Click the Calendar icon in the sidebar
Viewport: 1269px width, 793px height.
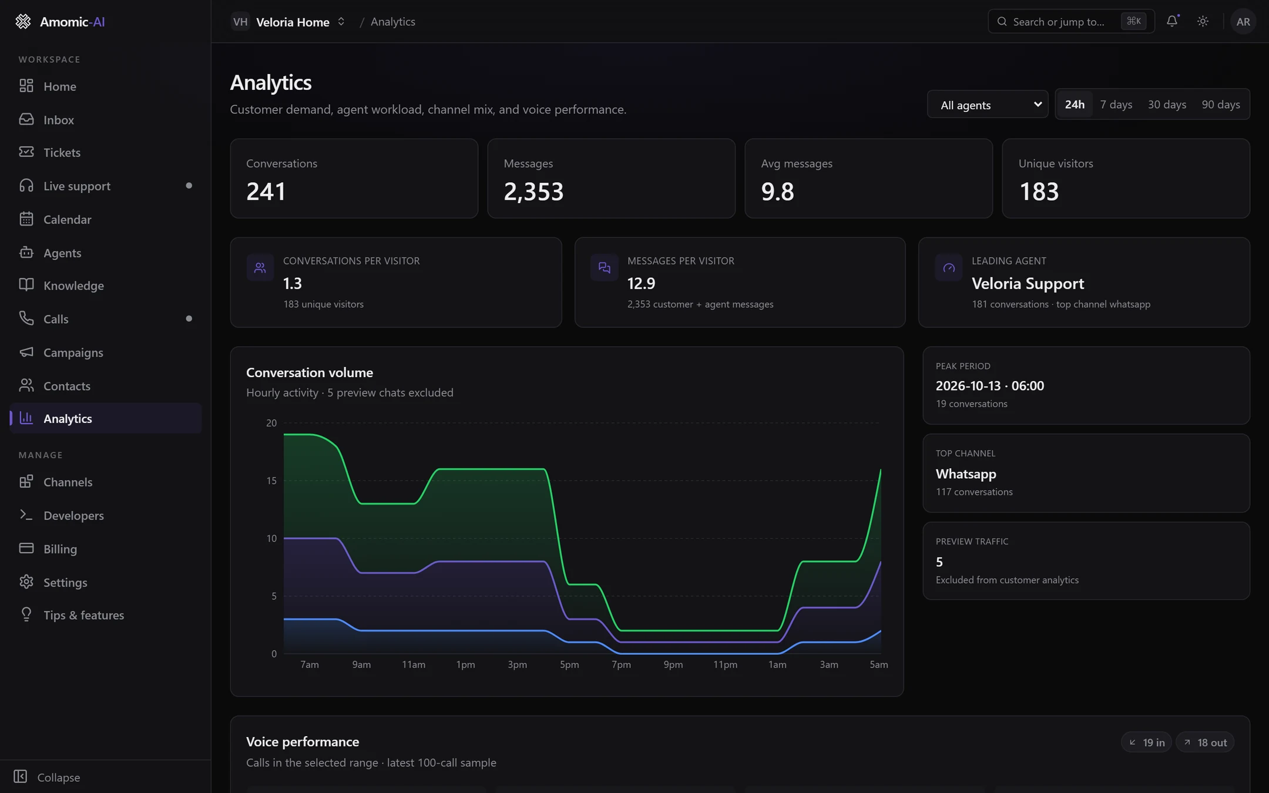click(x=26, y=219)
